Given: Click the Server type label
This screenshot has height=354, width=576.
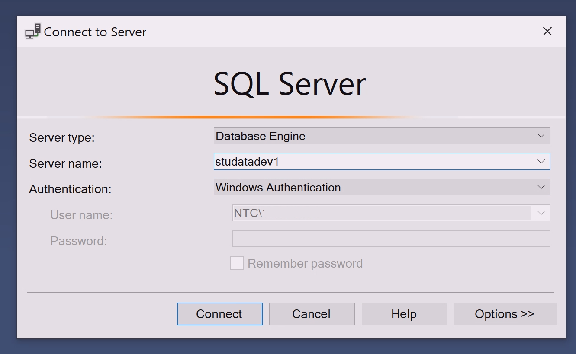Looking at the screenshot, I should pos(61,138).
